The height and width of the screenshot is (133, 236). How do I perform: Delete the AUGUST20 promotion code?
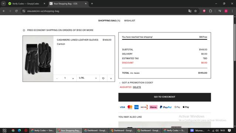pos(137,87)
